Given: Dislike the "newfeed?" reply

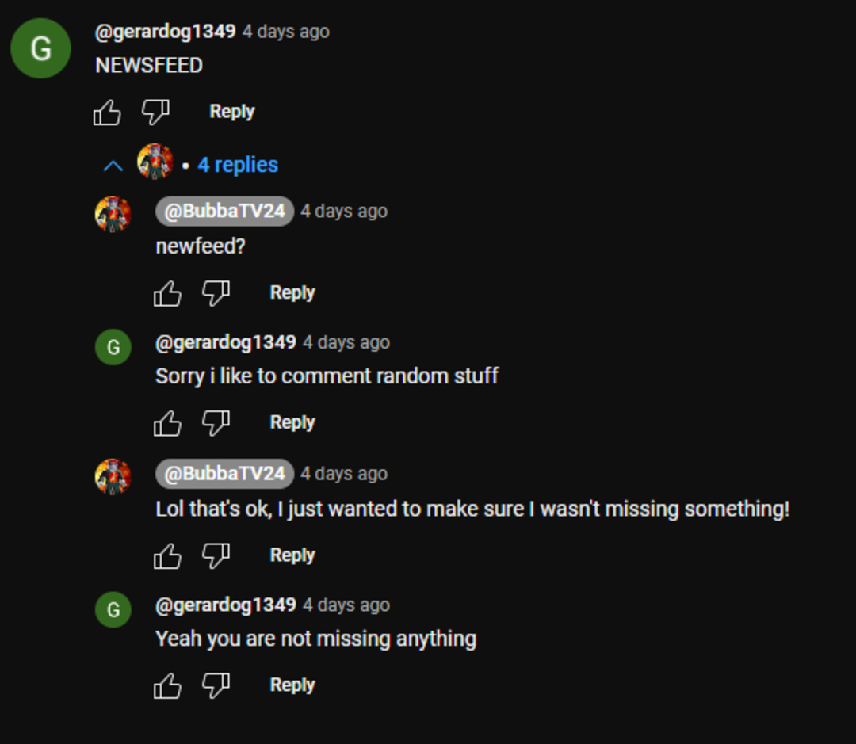Looking at the screenshot, I should point(216,292).
